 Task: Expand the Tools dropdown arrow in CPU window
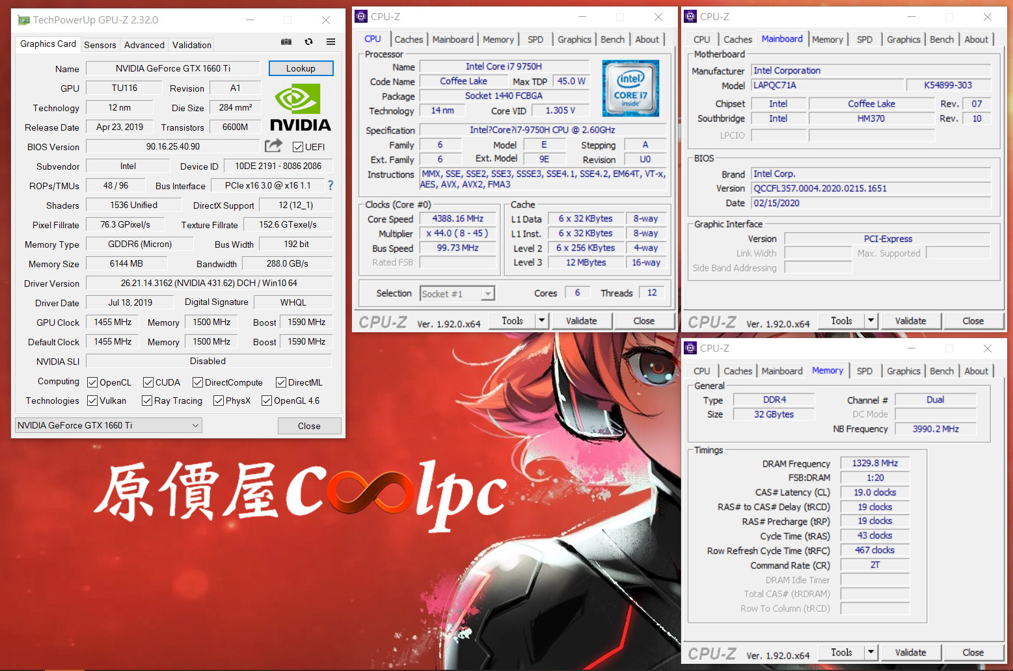542,321
